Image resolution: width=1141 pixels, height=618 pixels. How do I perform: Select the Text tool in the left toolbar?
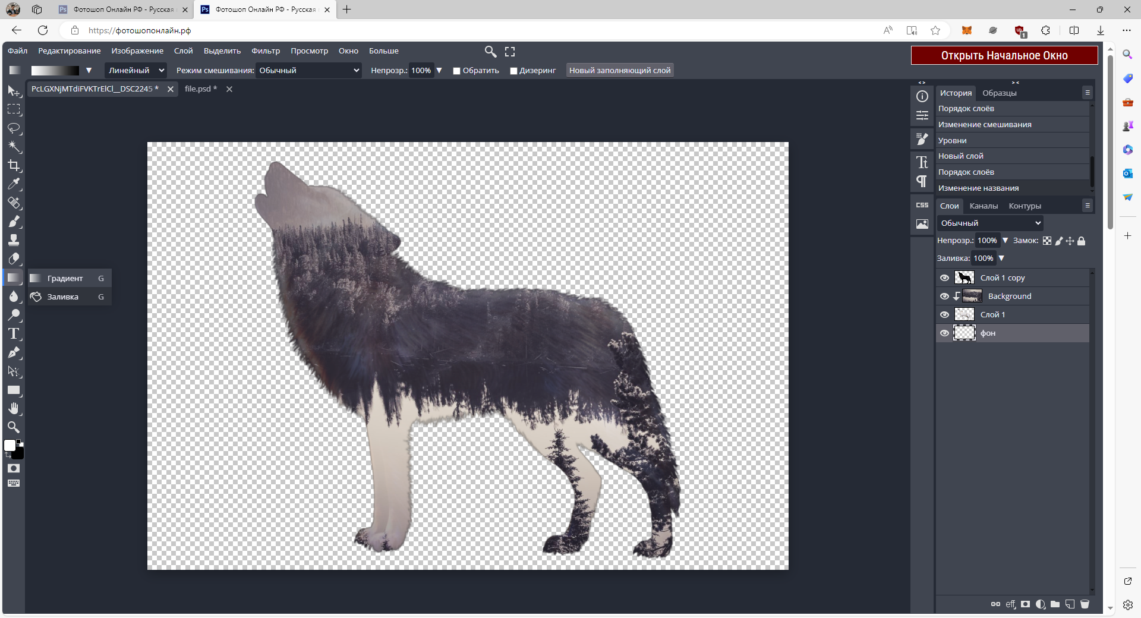click(x=14, y=334)
